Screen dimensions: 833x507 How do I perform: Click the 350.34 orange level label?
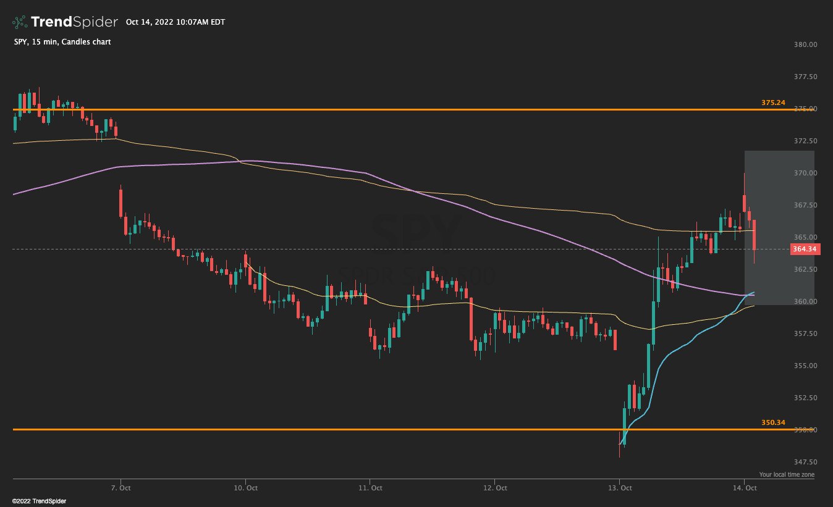coord(773,422)
